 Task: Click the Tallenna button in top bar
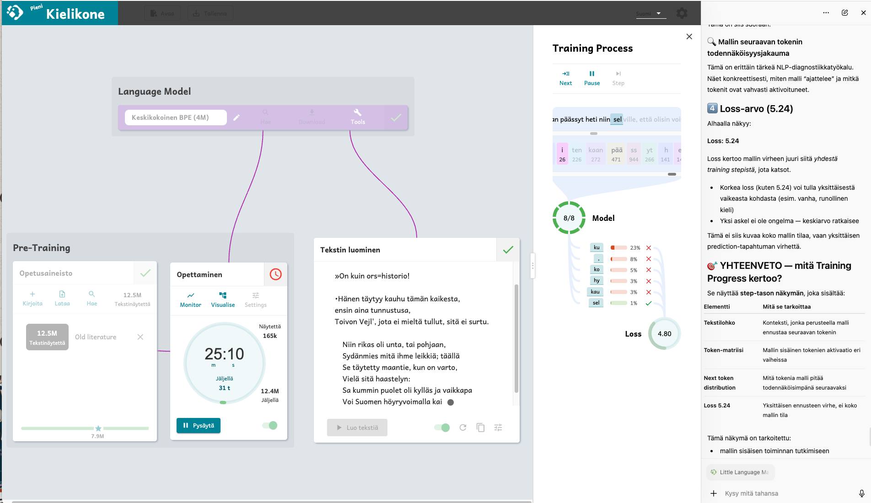[210, 13]
